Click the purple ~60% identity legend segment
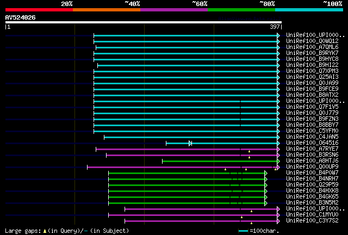The height and width of the screenshot is (235, 348). (174, 10)
